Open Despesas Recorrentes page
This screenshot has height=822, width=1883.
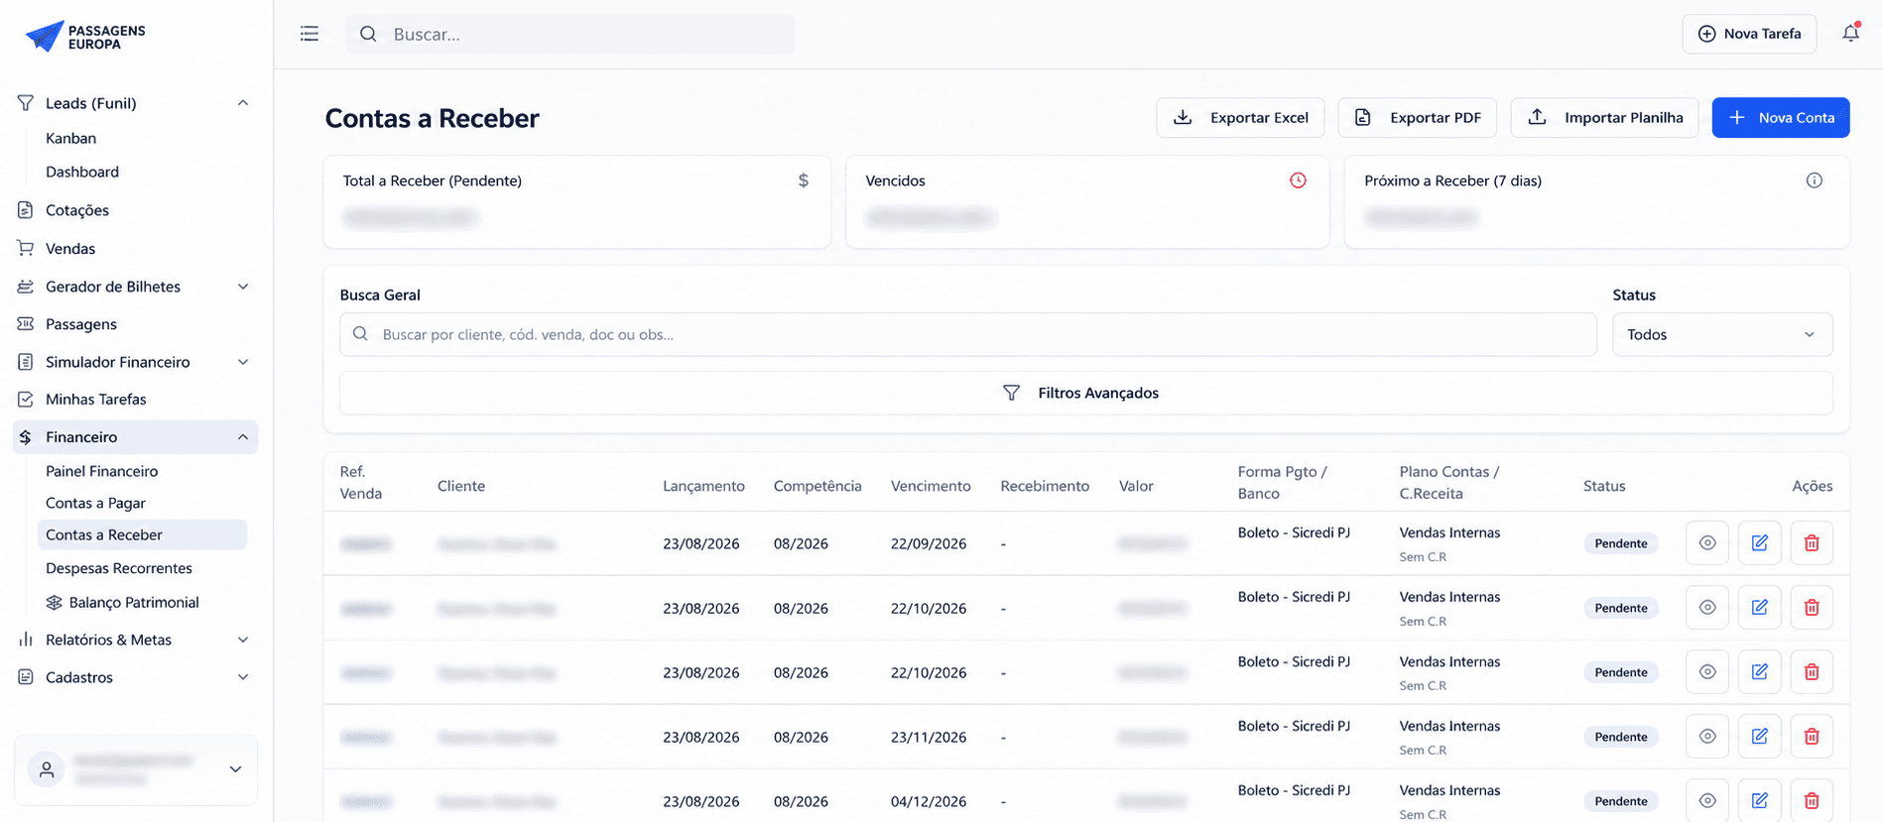click(x=119, y=568)
